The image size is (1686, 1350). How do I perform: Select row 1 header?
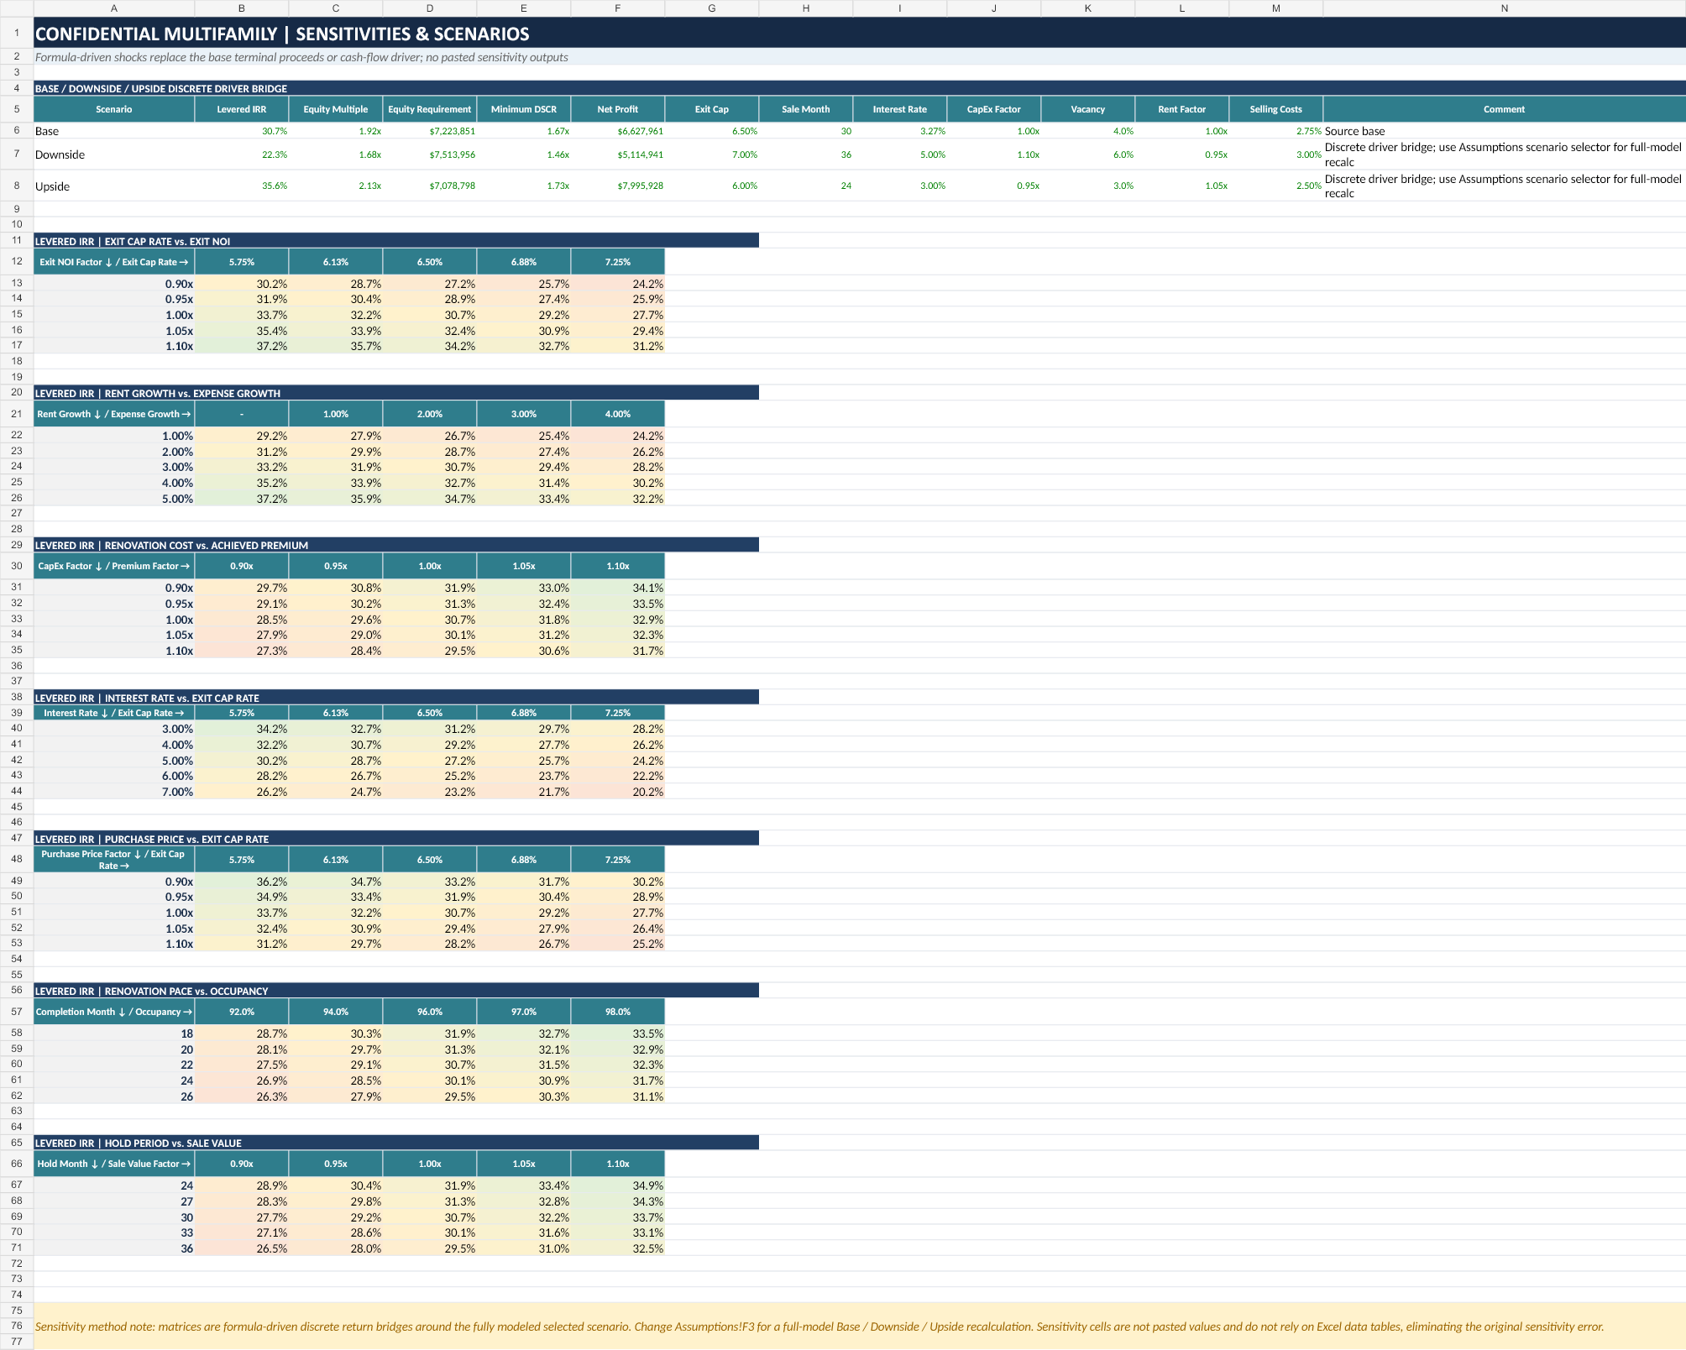pos(17,34)
